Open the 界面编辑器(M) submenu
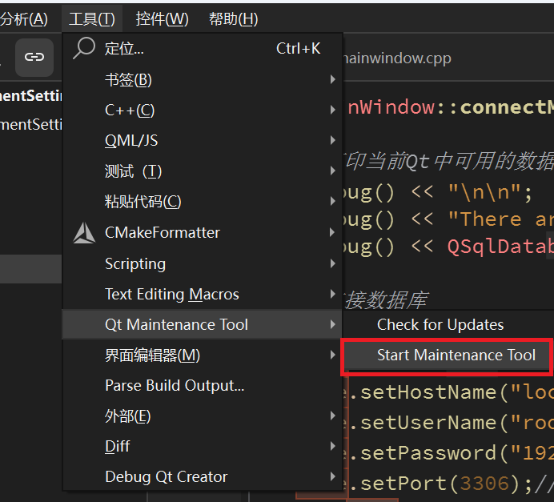This screenshot has height=502, width=554. click(x=202, y=355)
